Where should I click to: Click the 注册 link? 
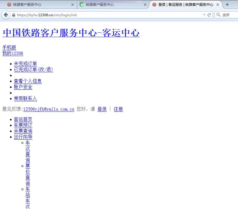pyautogui.click(x=118, y=109)
